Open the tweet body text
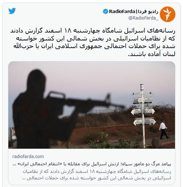183x187 pixels. [93, 42]
